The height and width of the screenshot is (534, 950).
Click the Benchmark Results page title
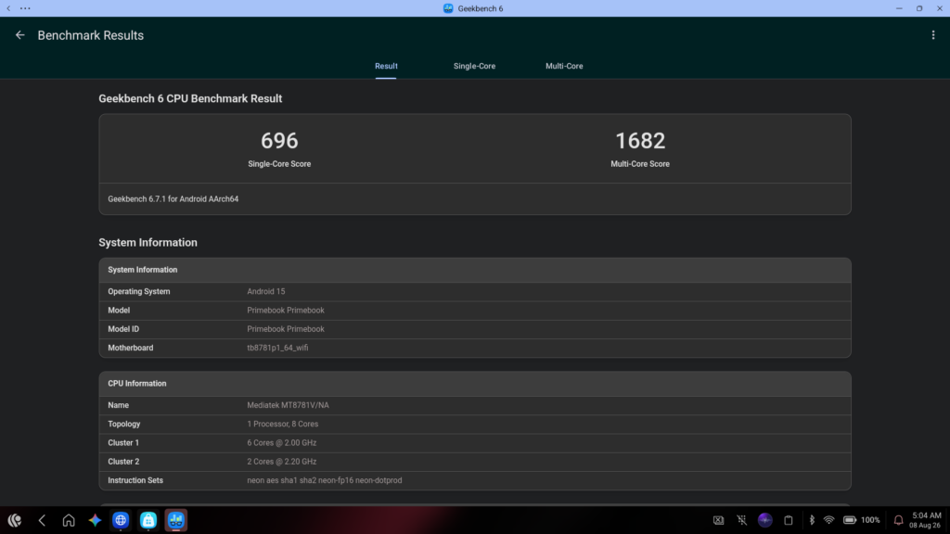tap(91, 35)
